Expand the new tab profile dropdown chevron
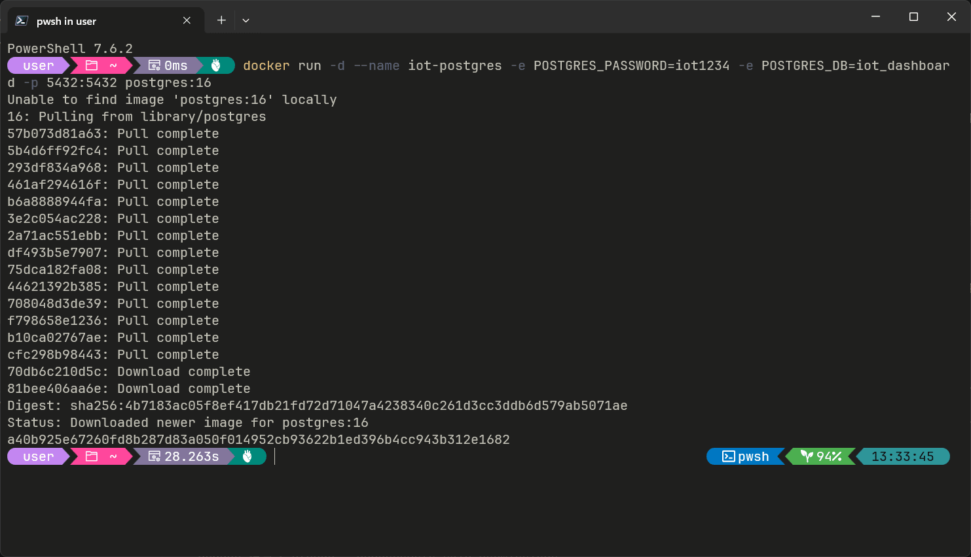The height and width of the screenshot is (557, 971). (246, 20)
